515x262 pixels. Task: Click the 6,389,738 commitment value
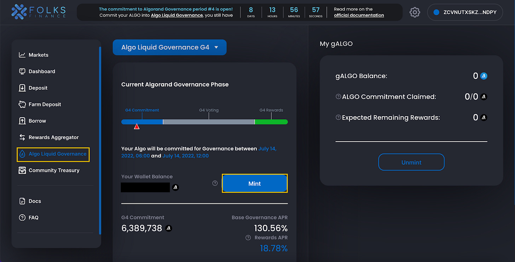(141, 228)
